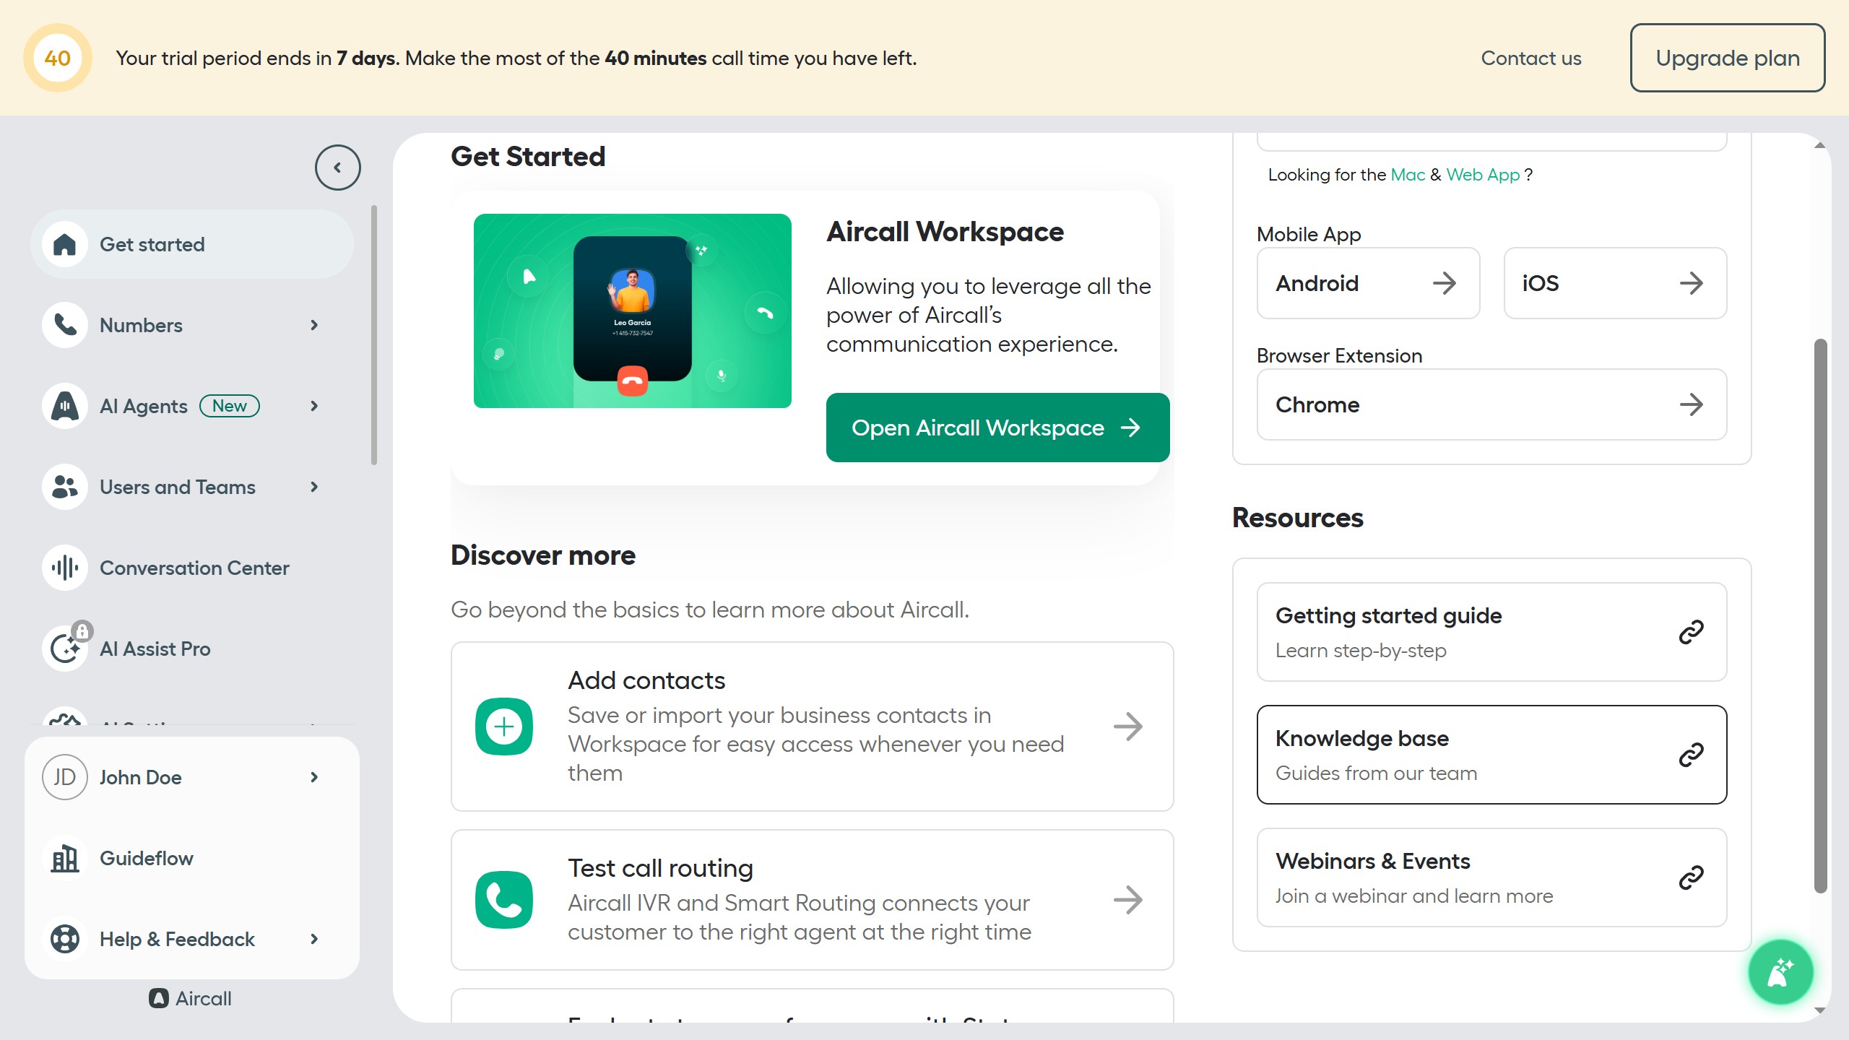This screenshot has width=1849, height=1040.
Task: Click Open Aircall Workspace button
Action: point(997,428)
